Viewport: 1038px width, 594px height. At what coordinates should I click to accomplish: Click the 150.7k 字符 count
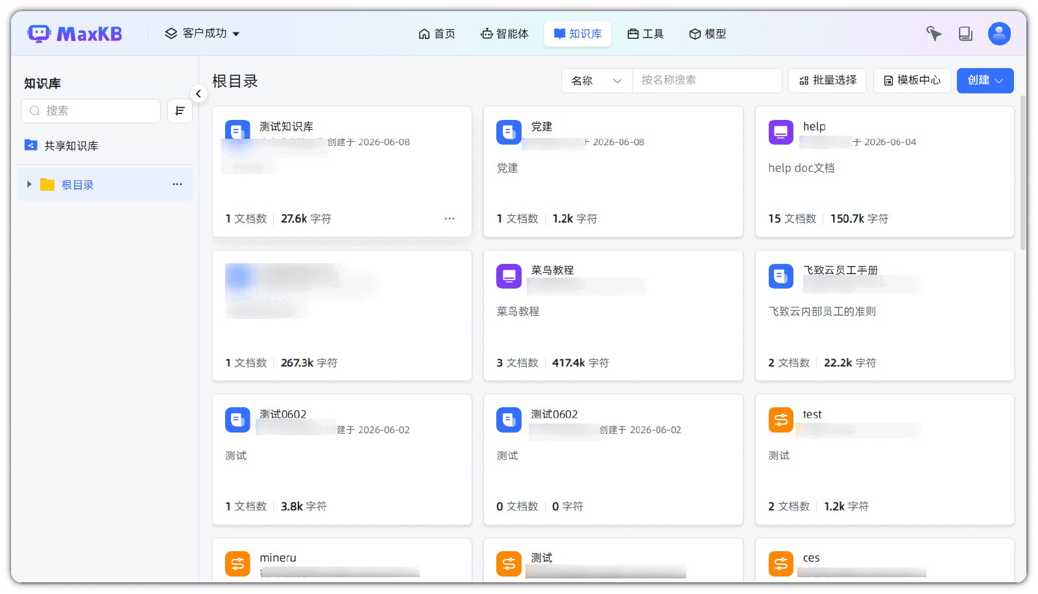tap(860, 219)
